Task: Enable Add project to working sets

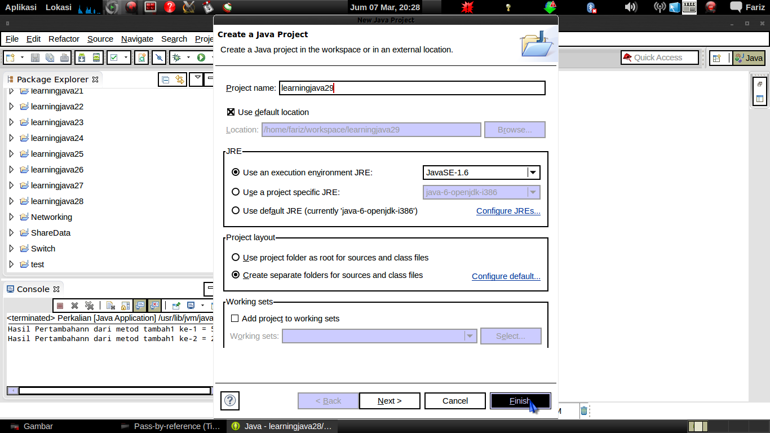Action: 234,319
